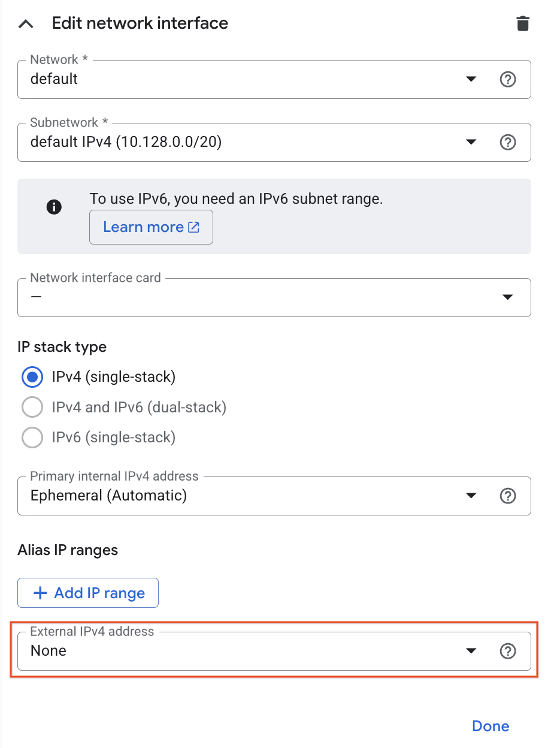The image size is (545, 748).
Task: Collapse the Edit network interface section
Action: point(25,23)
